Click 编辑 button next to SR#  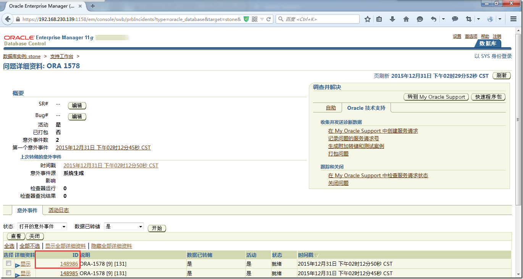click(x=77, y=106)
